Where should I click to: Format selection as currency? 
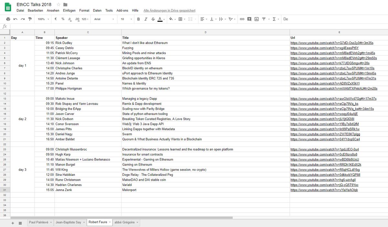click(x=56, y=19)
